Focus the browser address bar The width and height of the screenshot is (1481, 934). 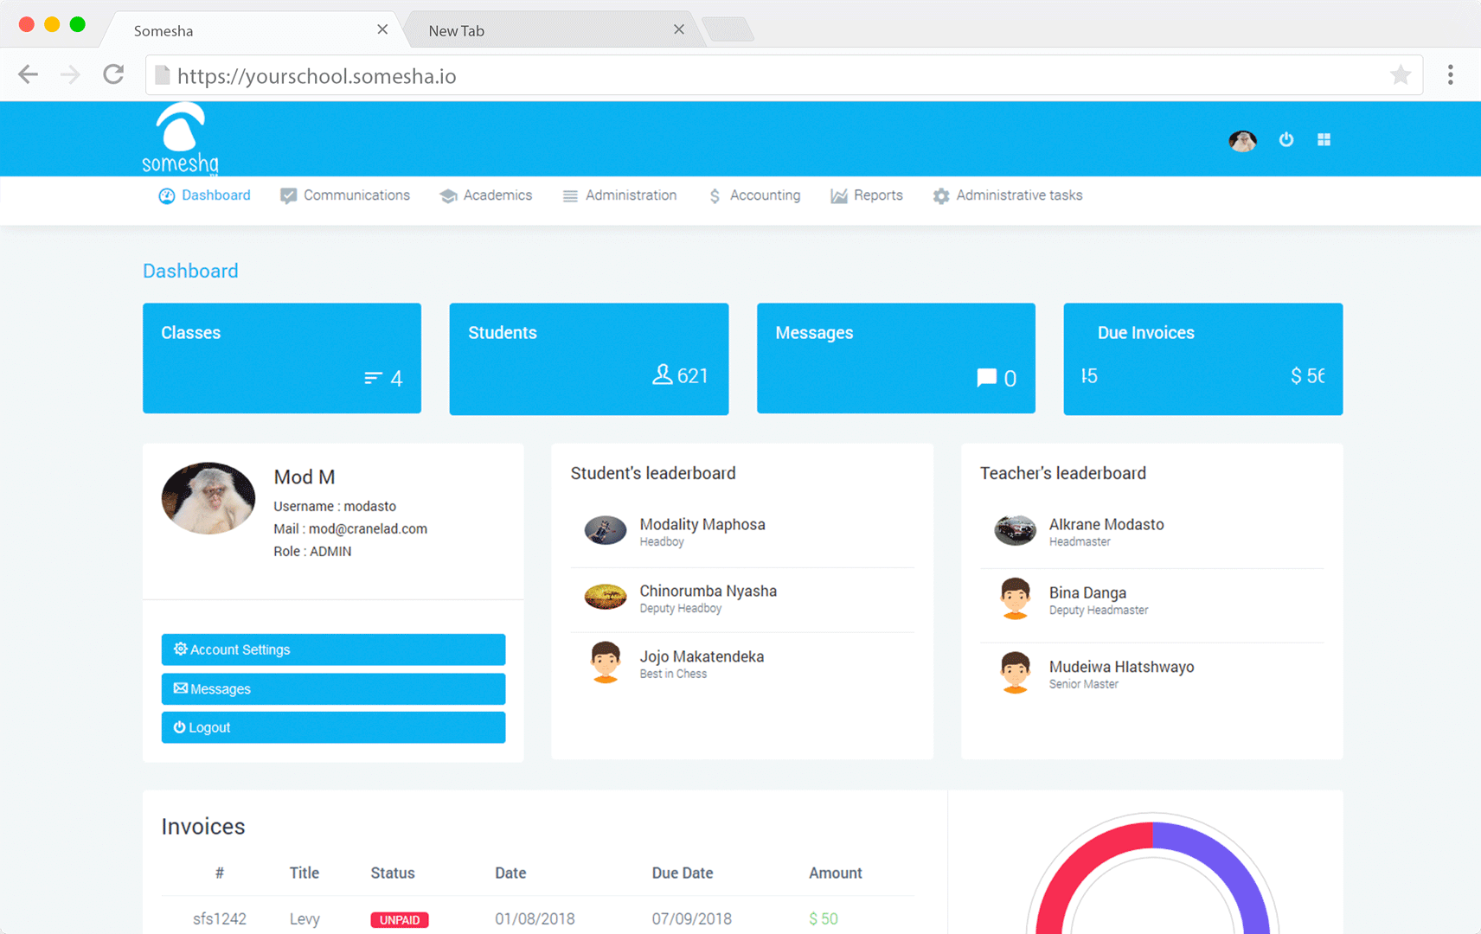coord(784,75)
